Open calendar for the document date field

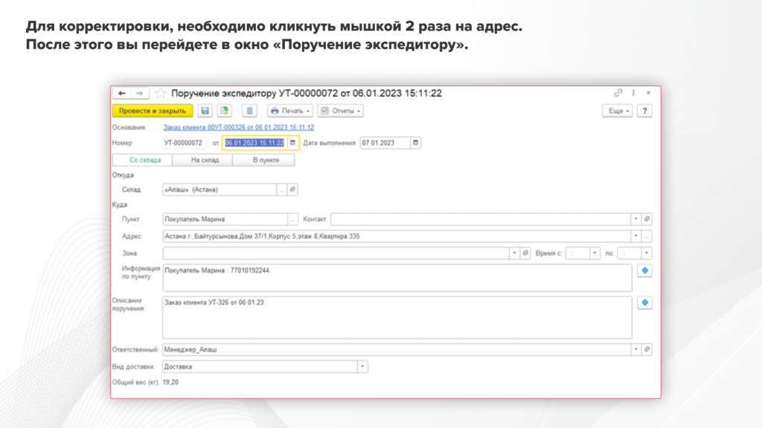pos(292,143)
